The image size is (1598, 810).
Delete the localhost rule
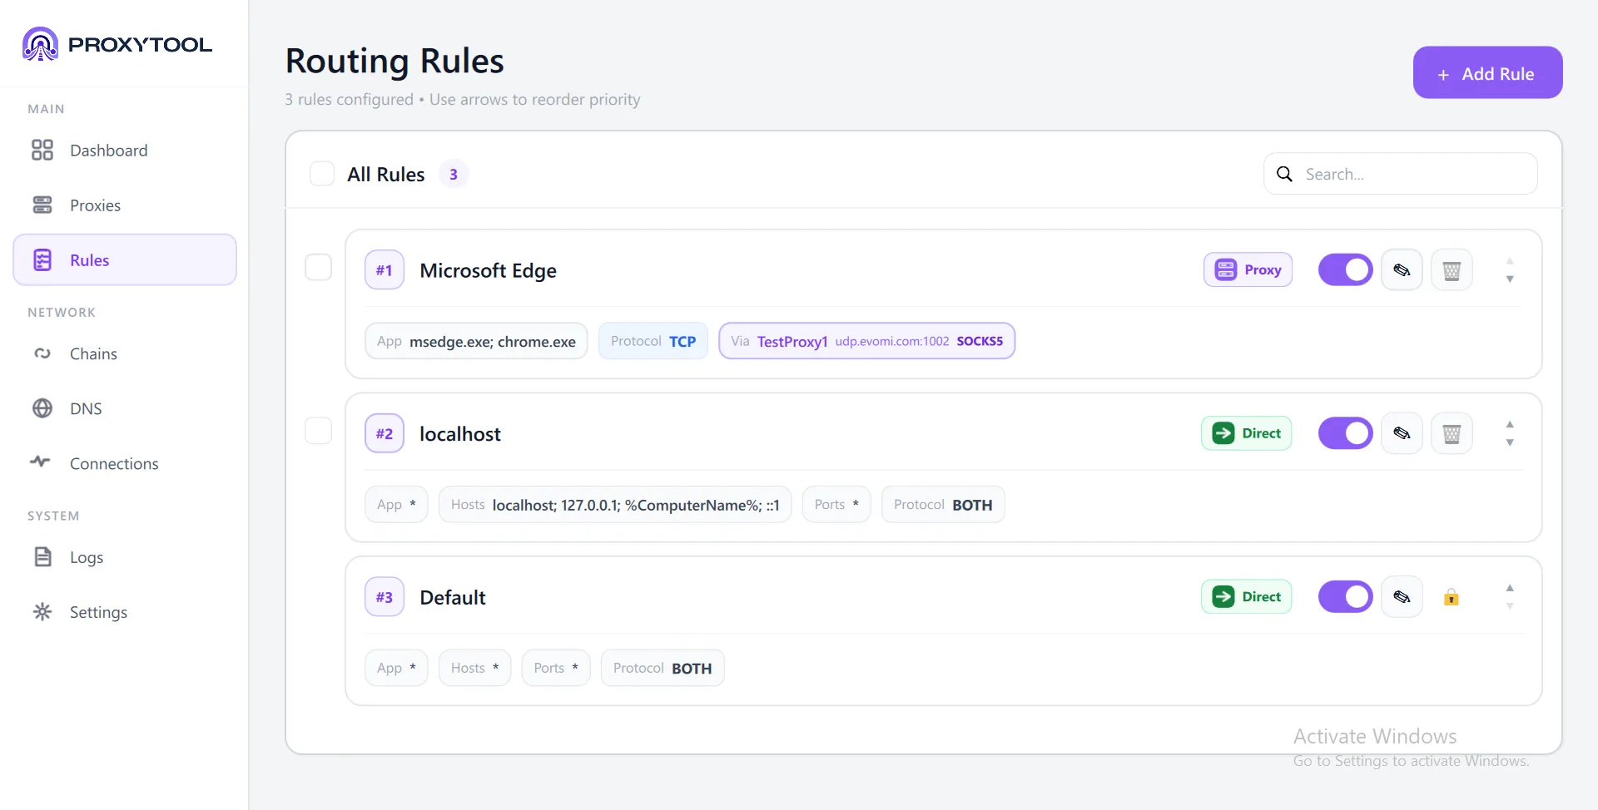tap(1452, 433)
